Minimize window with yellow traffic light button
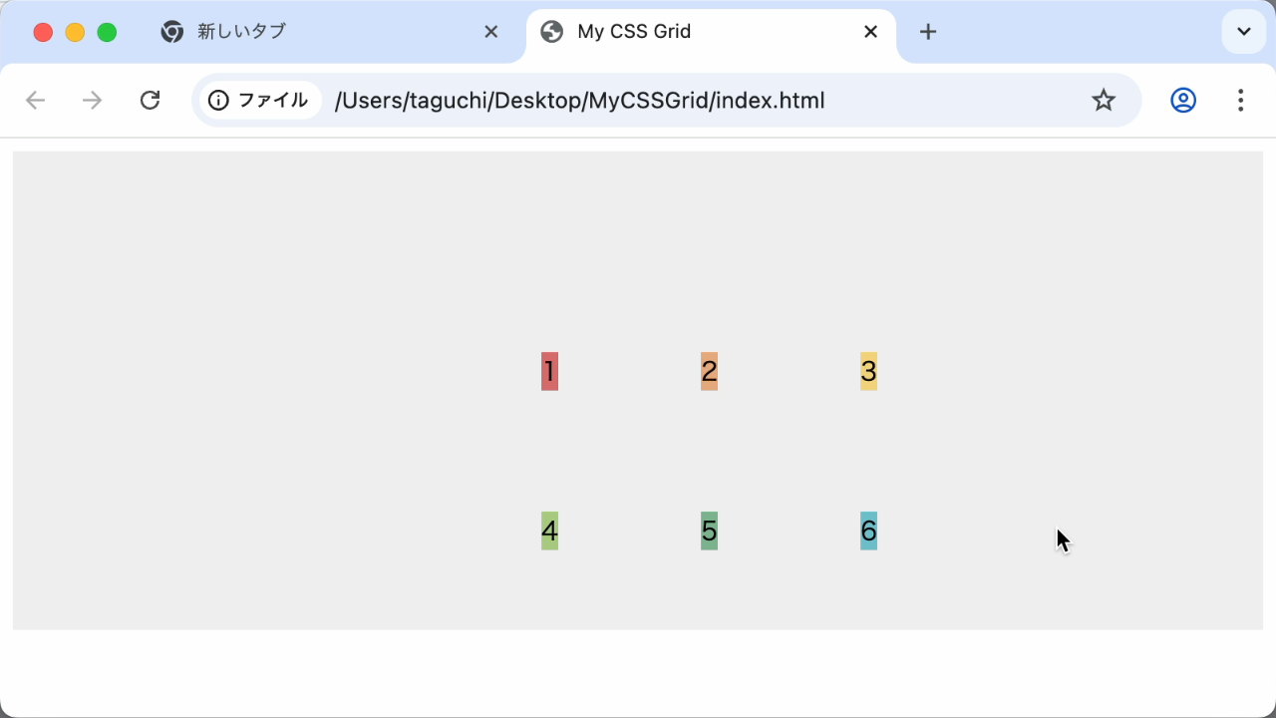The image size is (1276, 718). coord(75,32)
